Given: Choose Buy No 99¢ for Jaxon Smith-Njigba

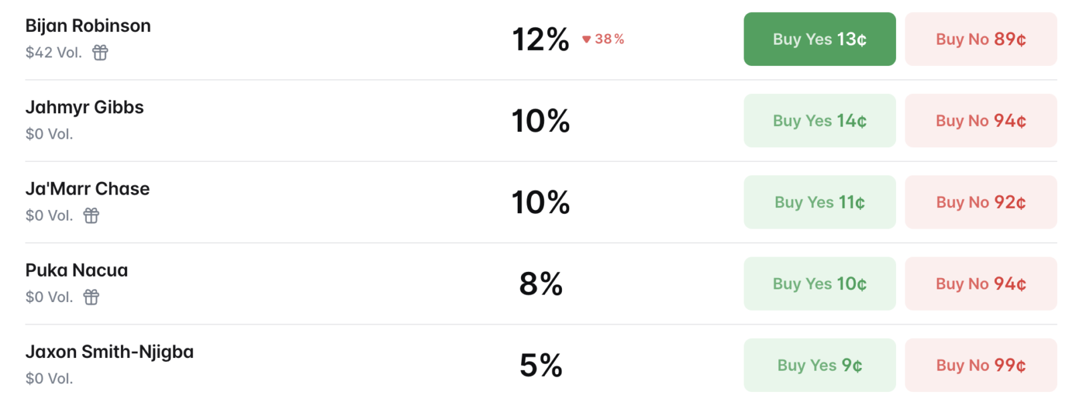Looking at the screenshot, I should click(x=981, y=365).
